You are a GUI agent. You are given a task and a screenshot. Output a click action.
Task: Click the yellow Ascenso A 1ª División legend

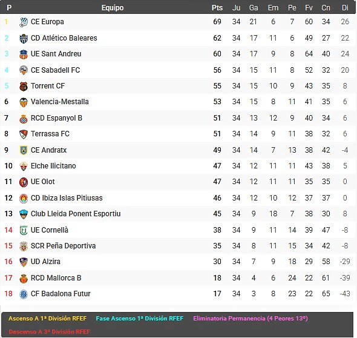point(48,319)
